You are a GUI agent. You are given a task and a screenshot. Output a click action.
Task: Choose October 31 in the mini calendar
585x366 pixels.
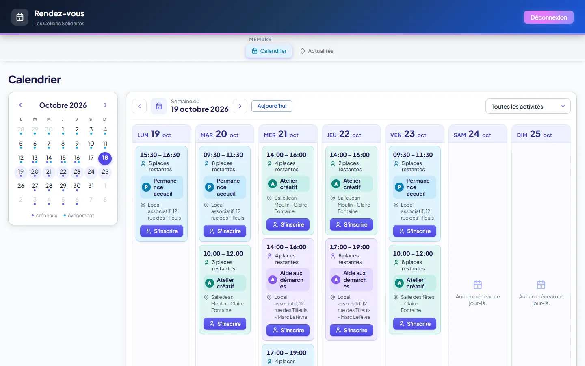point(91,186)
